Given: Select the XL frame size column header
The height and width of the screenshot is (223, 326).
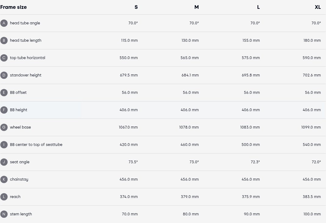Looking at the screenshot, I should coord(318,7).
